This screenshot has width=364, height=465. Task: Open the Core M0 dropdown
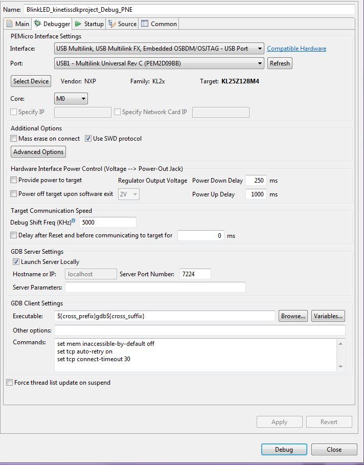[x=71, y=98]
